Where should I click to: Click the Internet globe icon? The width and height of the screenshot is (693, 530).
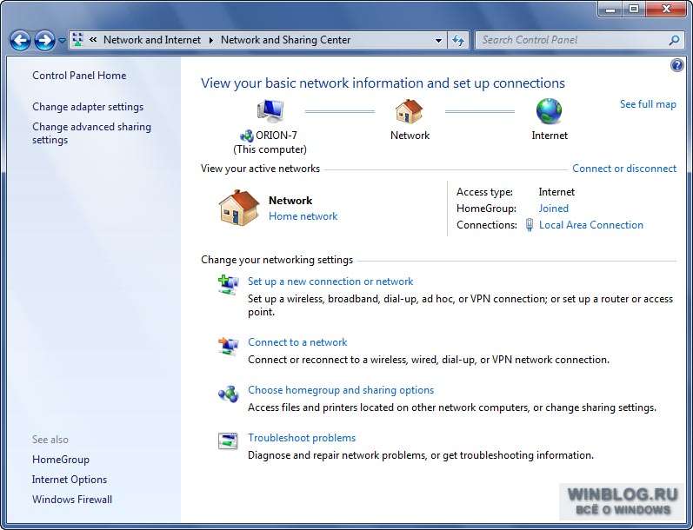549,111
